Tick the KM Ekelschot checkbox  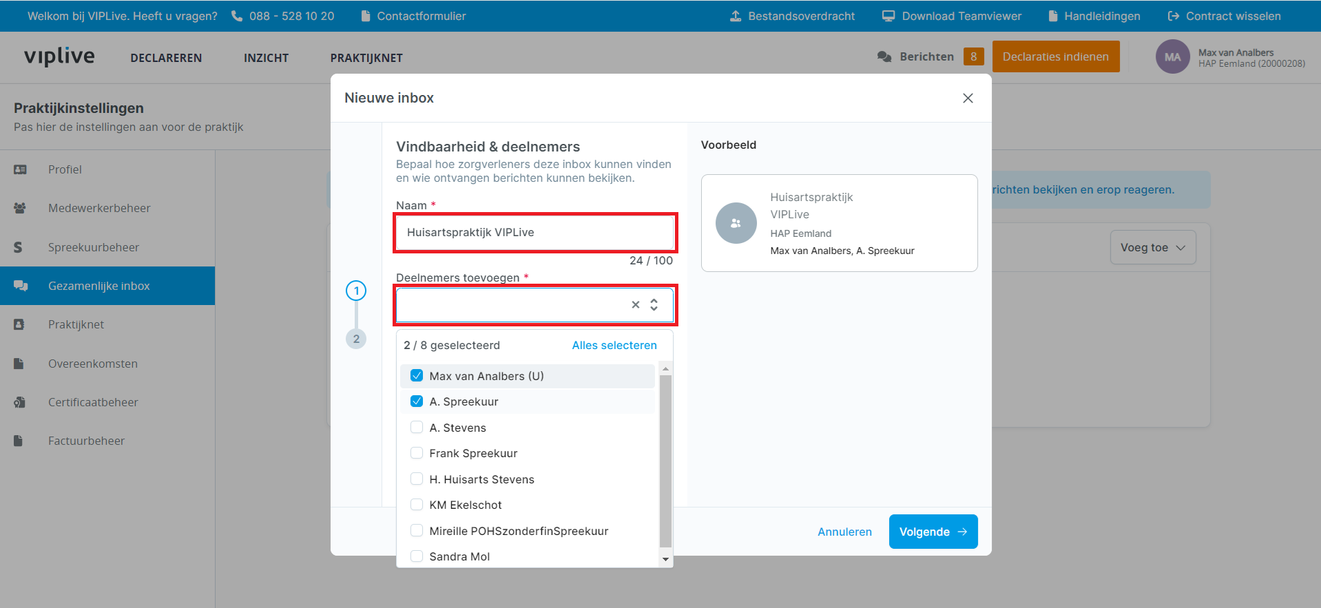417,505
